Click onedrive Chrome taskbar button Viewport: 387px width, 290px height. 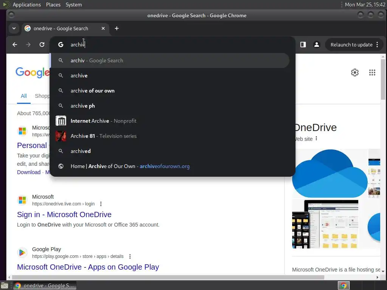[45, 285]
